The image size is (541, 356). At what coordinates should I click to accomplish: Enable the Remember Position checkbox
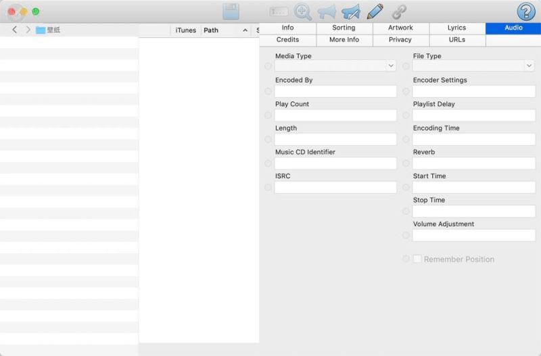point(417,259)
